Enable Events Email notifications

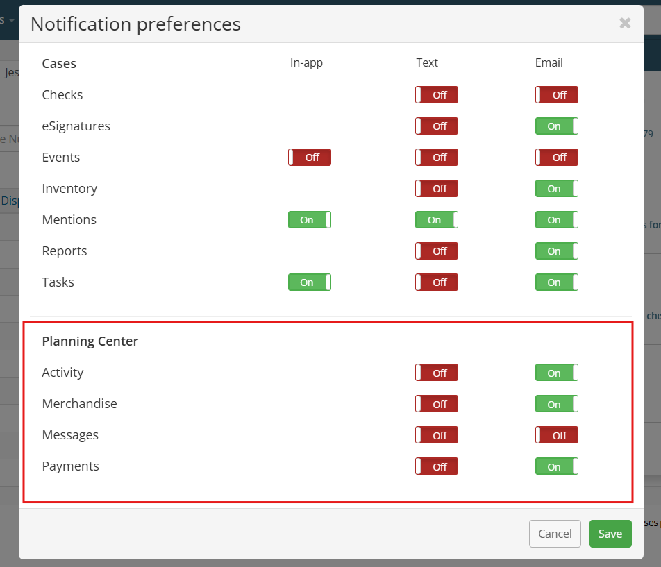[x=556, y=157]
